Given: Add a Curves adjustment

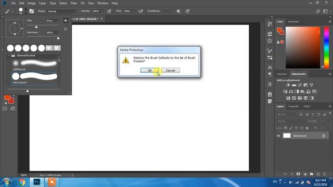Looking at the screenshot, I should click(300, 85).
